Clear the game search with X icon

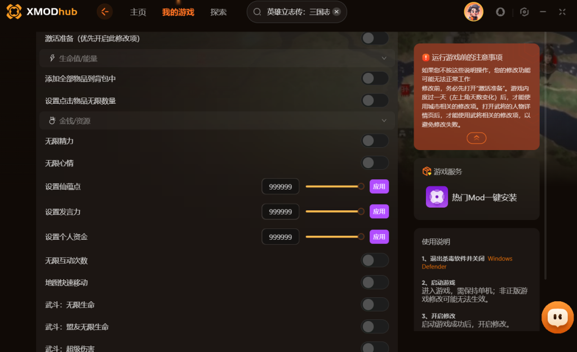tap(336, 12)
